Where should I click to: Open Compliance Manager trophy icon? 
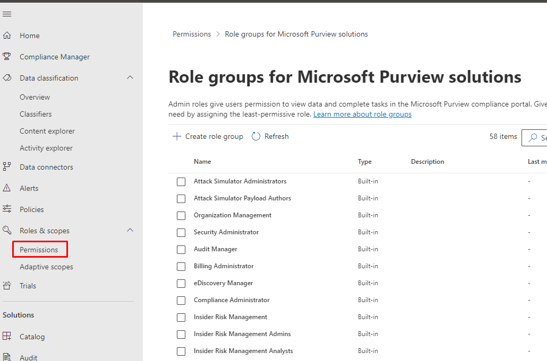pos(7,57)
